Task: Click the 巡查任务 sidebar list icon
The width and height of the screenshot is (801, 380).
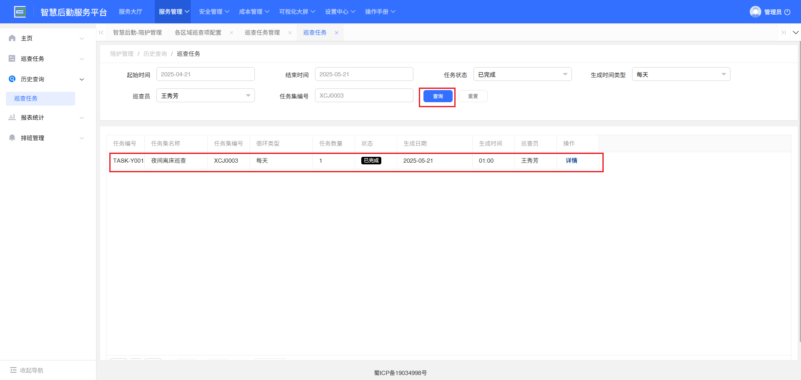Action: 12,58
